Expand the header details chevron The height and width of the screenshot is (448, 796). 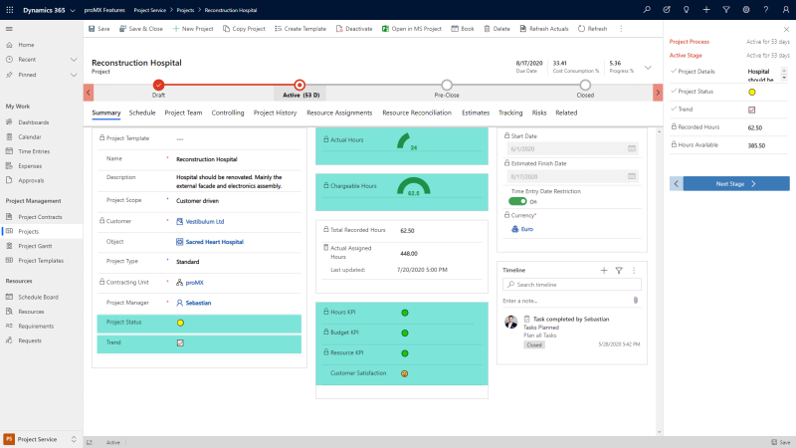click(x=648, y=68)
